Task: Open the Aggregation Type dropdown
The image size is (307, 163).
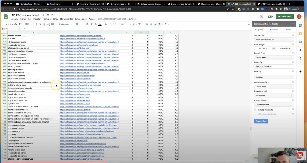Action: click(x=274, y=86)
